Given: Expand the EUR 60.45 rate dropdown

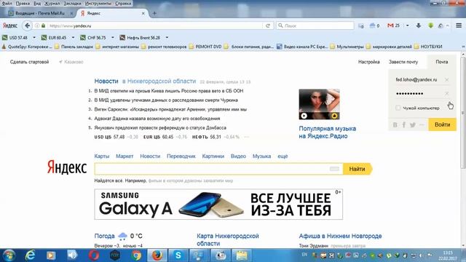Looking at the screenshot, I should [x=73, y=37].
